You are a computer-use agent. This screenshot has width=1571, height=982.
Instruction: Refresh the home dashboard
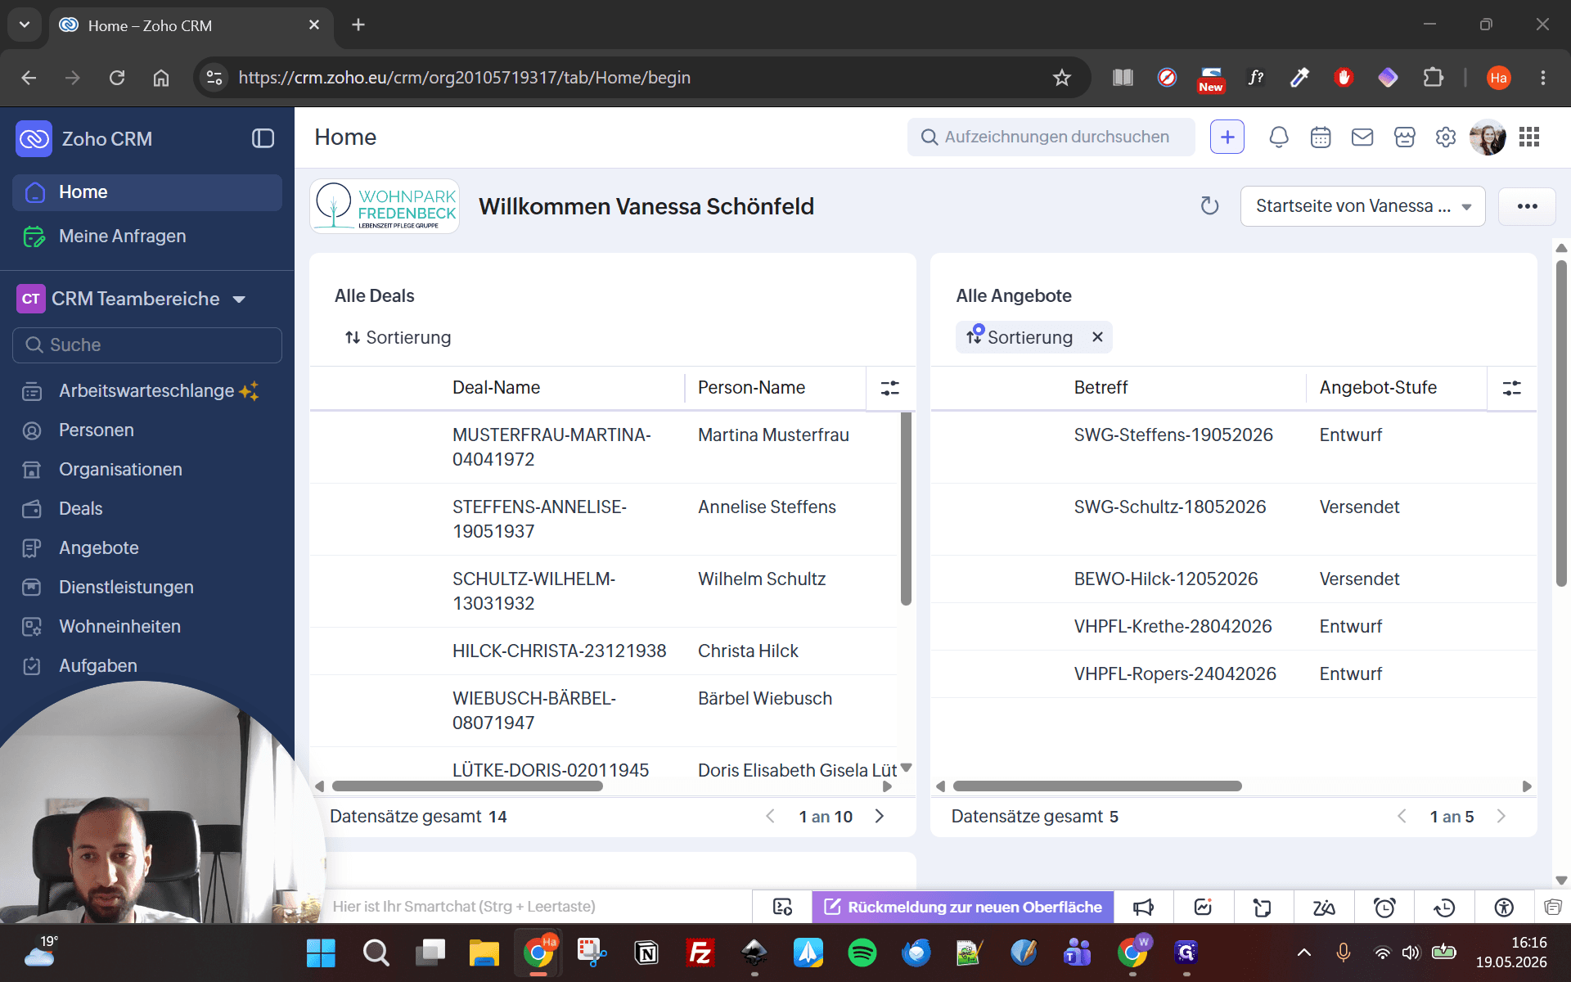(x=1209, y=206)
